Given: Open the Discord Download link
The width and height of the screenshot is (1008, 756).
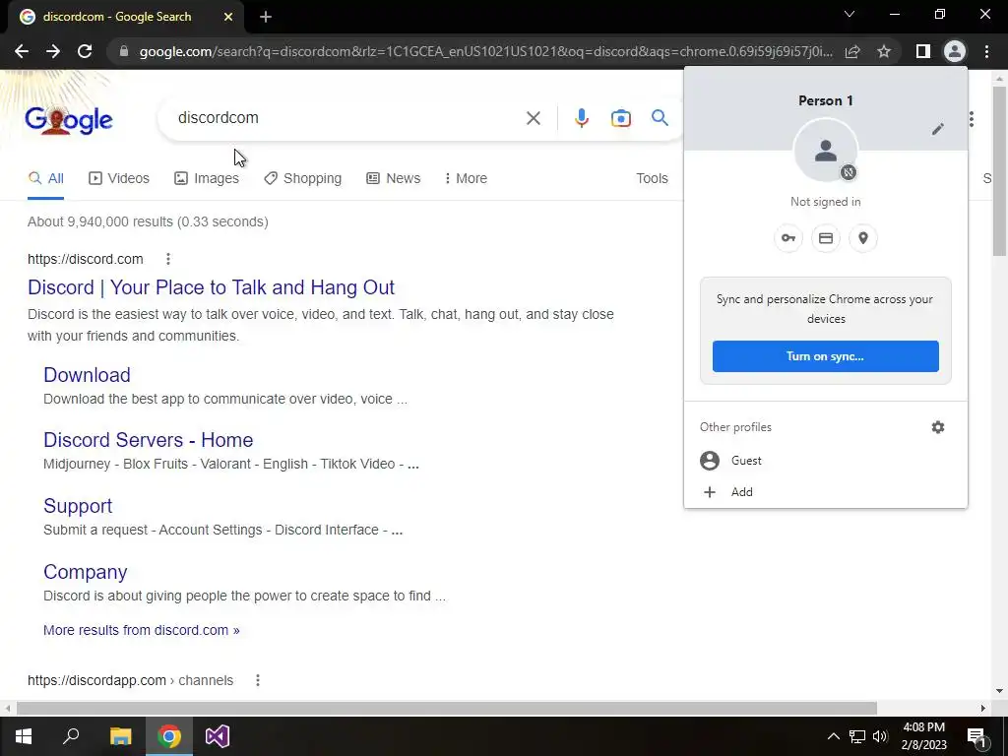Looking at the screenshot, I should 87,375.
